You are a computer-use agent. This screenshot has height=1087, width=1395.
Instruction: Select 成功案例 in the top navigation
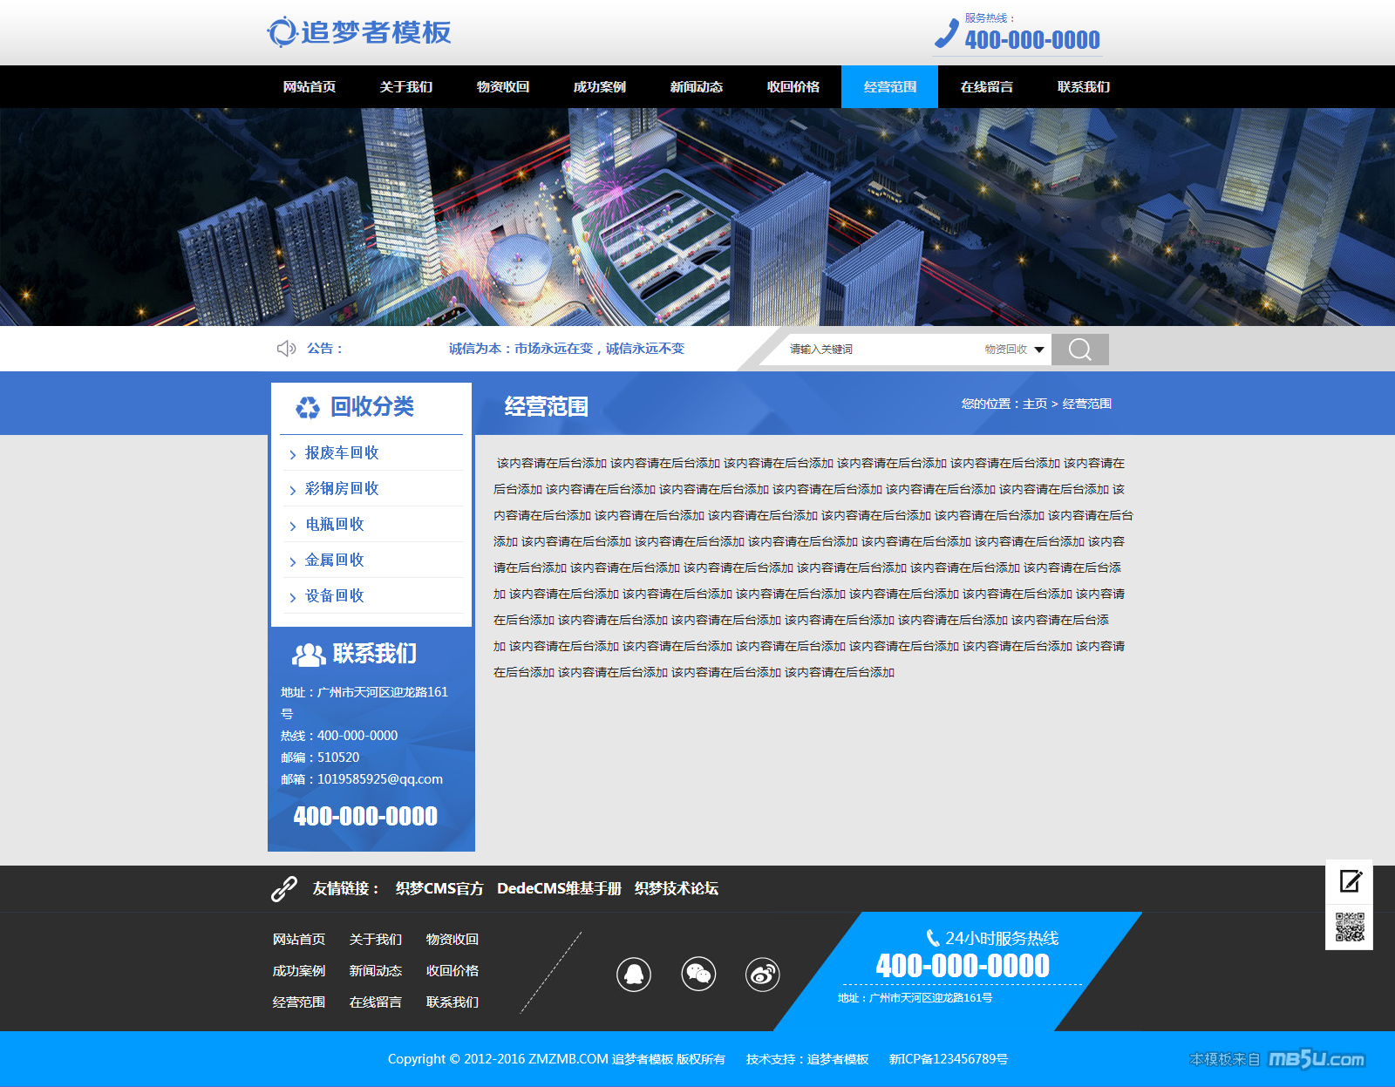(x=600, y=87)
